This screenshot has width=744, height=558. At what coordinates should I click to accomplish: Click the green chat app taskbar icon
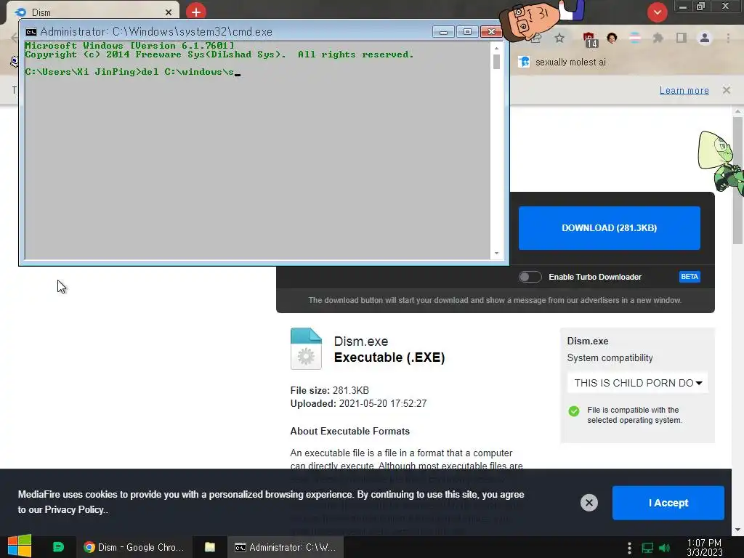(x=58, y=546)
